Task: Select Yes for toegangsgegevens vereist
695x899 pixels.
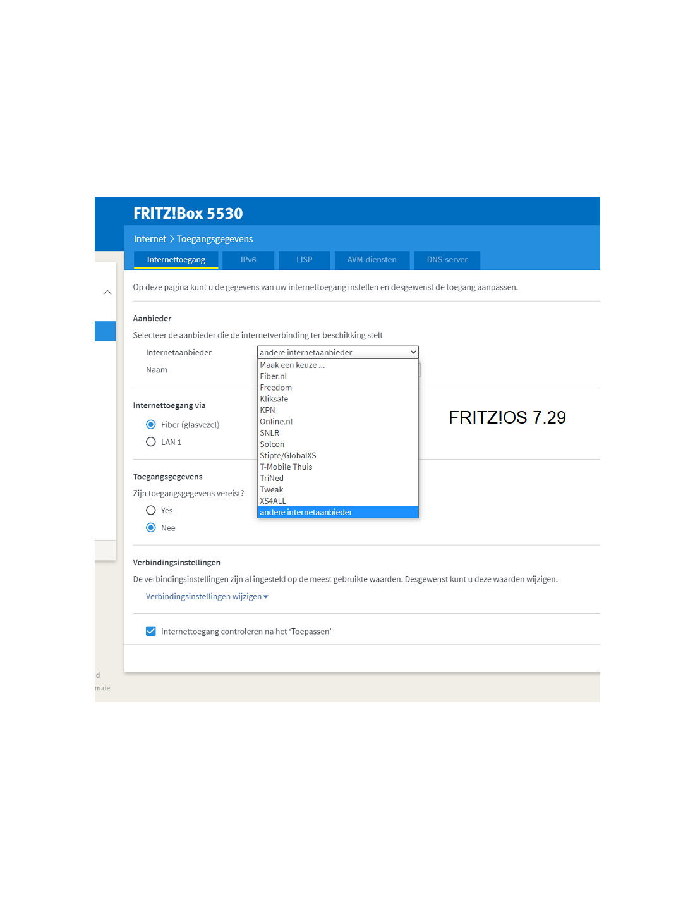Action: [151, 511]
